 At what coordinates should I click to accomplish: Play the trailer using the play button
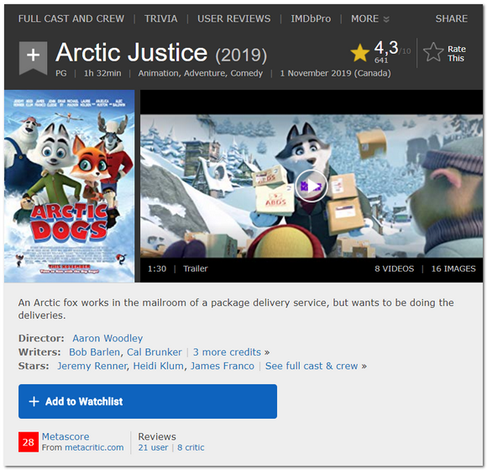[311, 186]
